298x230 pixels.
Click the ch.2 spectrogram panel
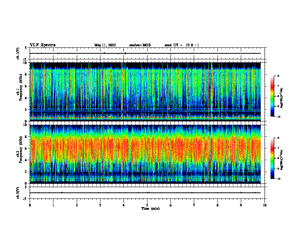(x=145, y=154)
